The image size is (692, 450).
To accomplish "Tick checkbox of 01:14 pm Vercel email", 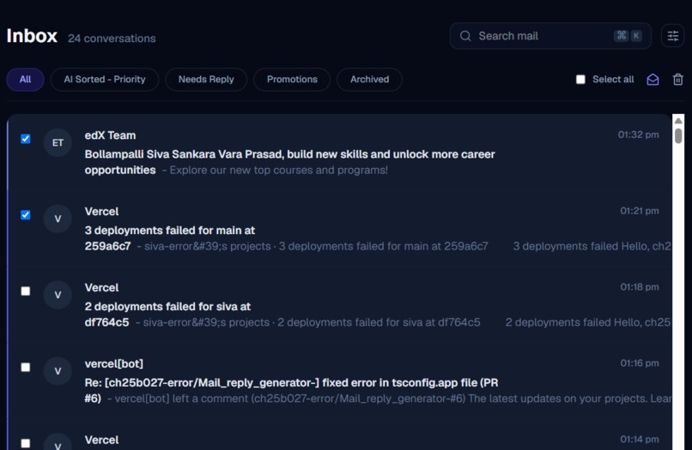I will click(x=26, y=443).
